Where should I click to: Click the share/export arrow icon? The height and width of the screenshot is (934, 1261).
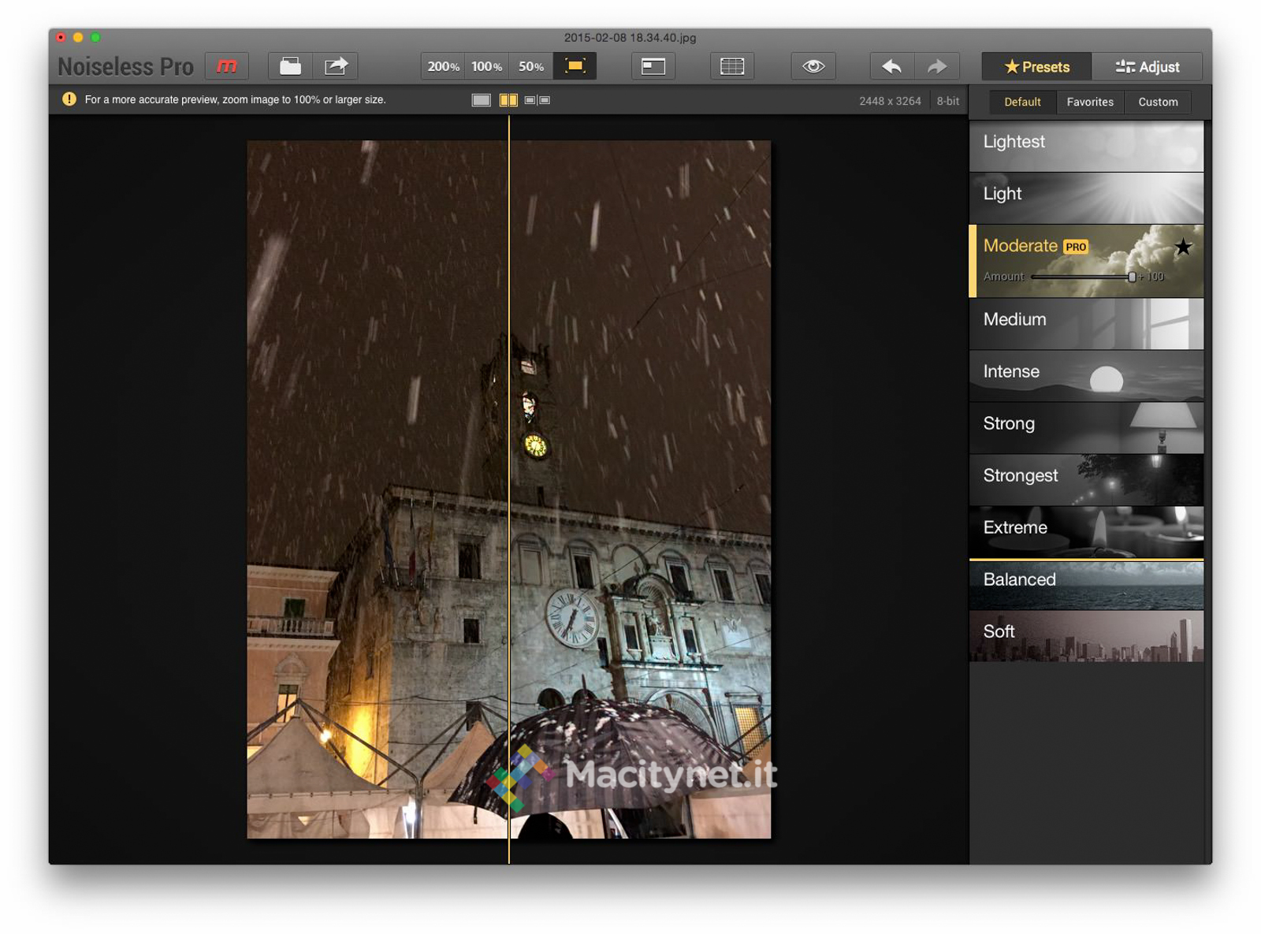(336, 66)
